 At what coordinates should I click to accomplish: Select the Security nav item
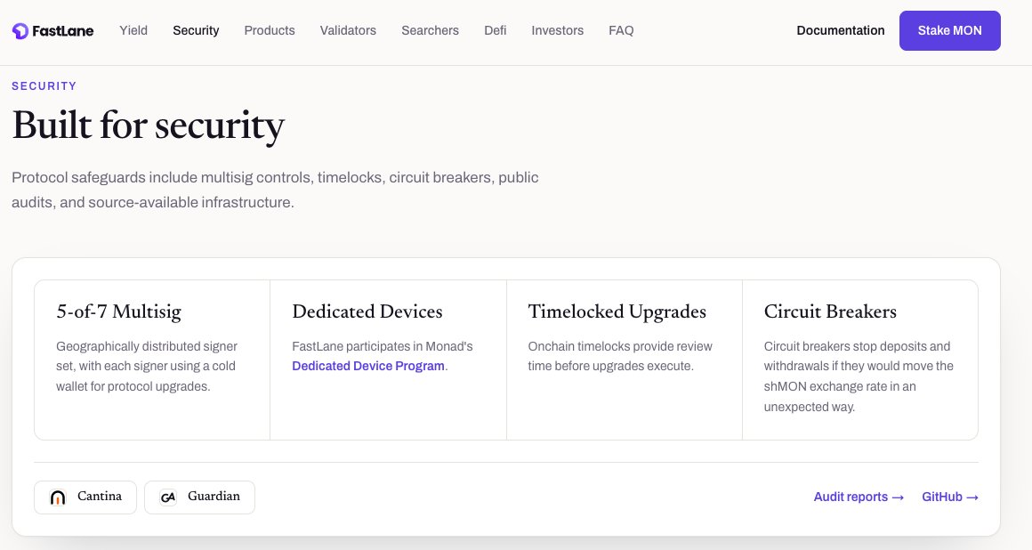[x=196, y=30]
